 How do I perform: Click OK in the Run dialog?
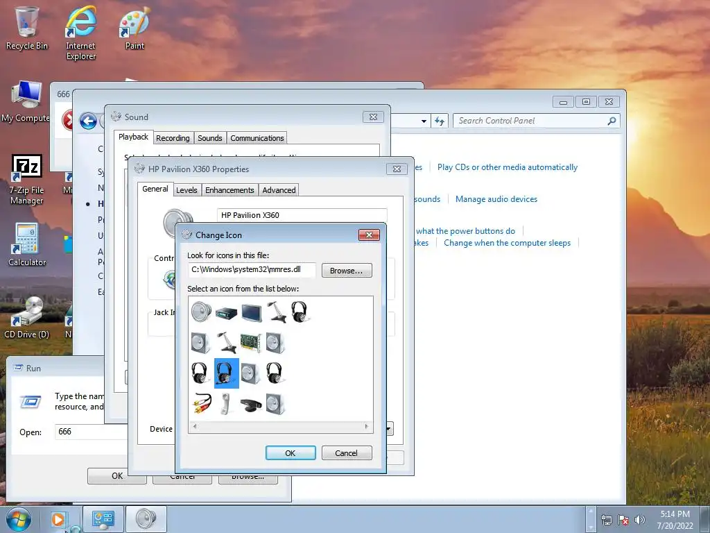[x=116, y=475]
